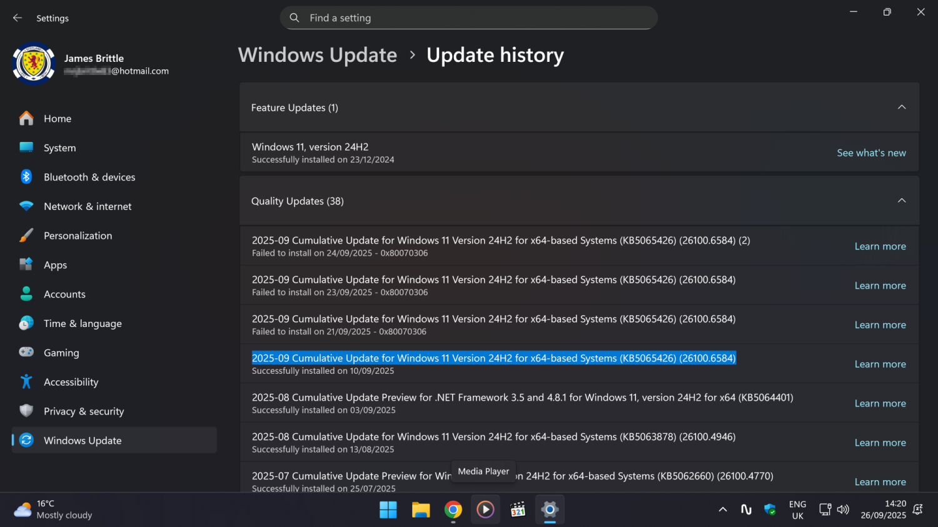This screenshot has width=938, height=527.
Task: Click the Network wifi icon
Action: click(26, 206)
